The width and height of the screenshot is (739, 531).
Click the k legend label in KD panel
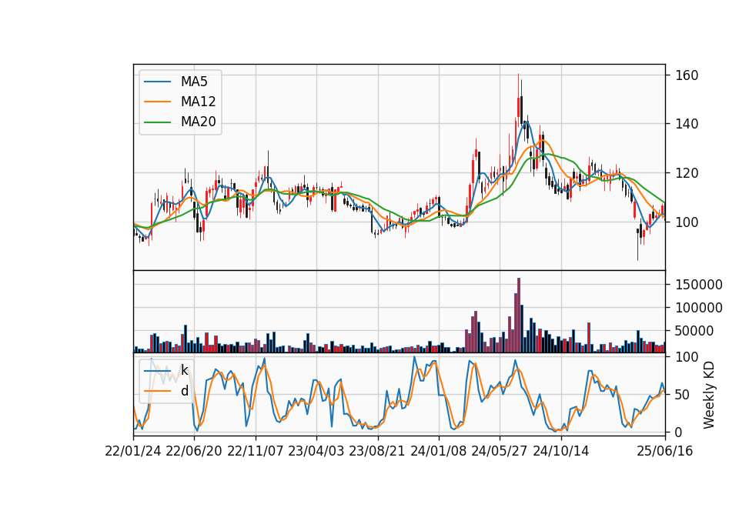(184, 370)
